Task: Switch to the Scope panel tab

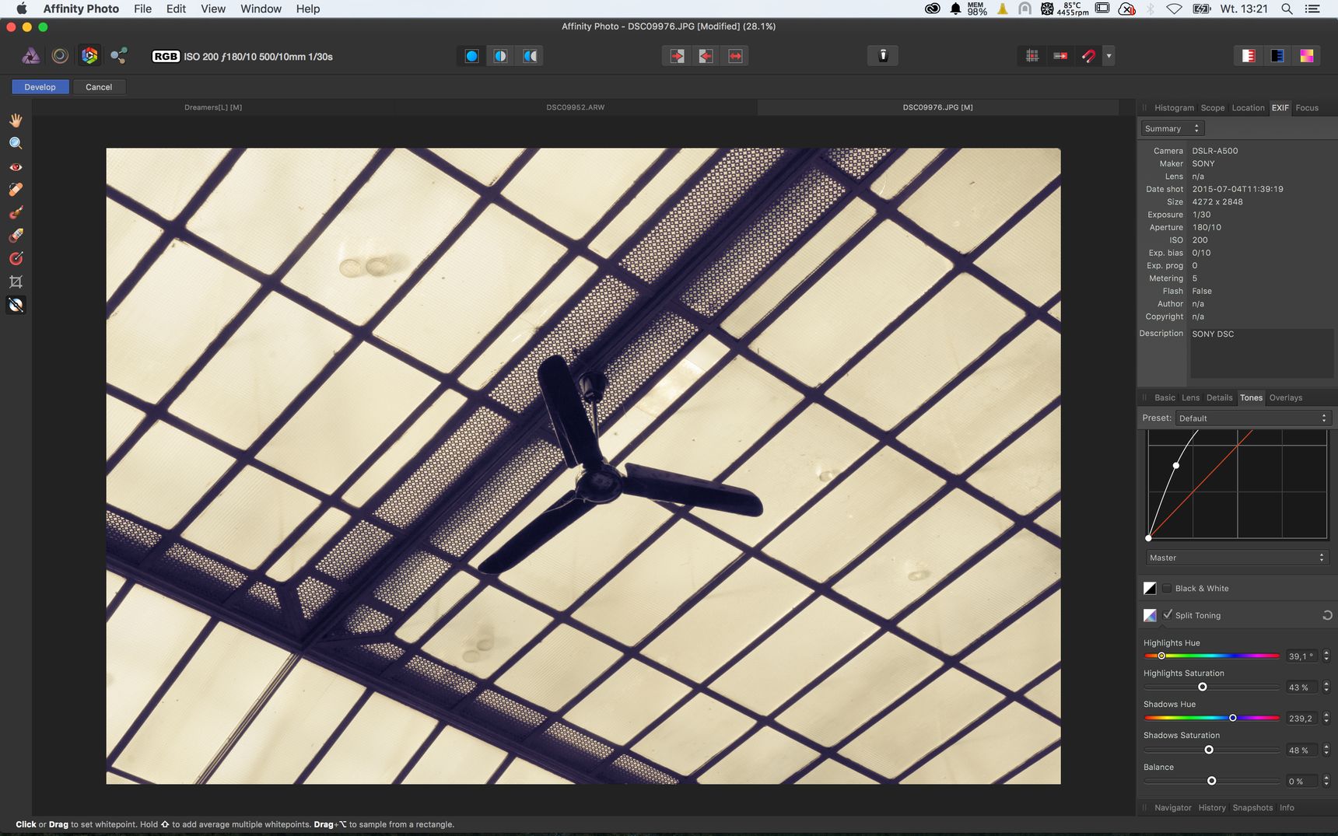Action: tap(1212, 108)
